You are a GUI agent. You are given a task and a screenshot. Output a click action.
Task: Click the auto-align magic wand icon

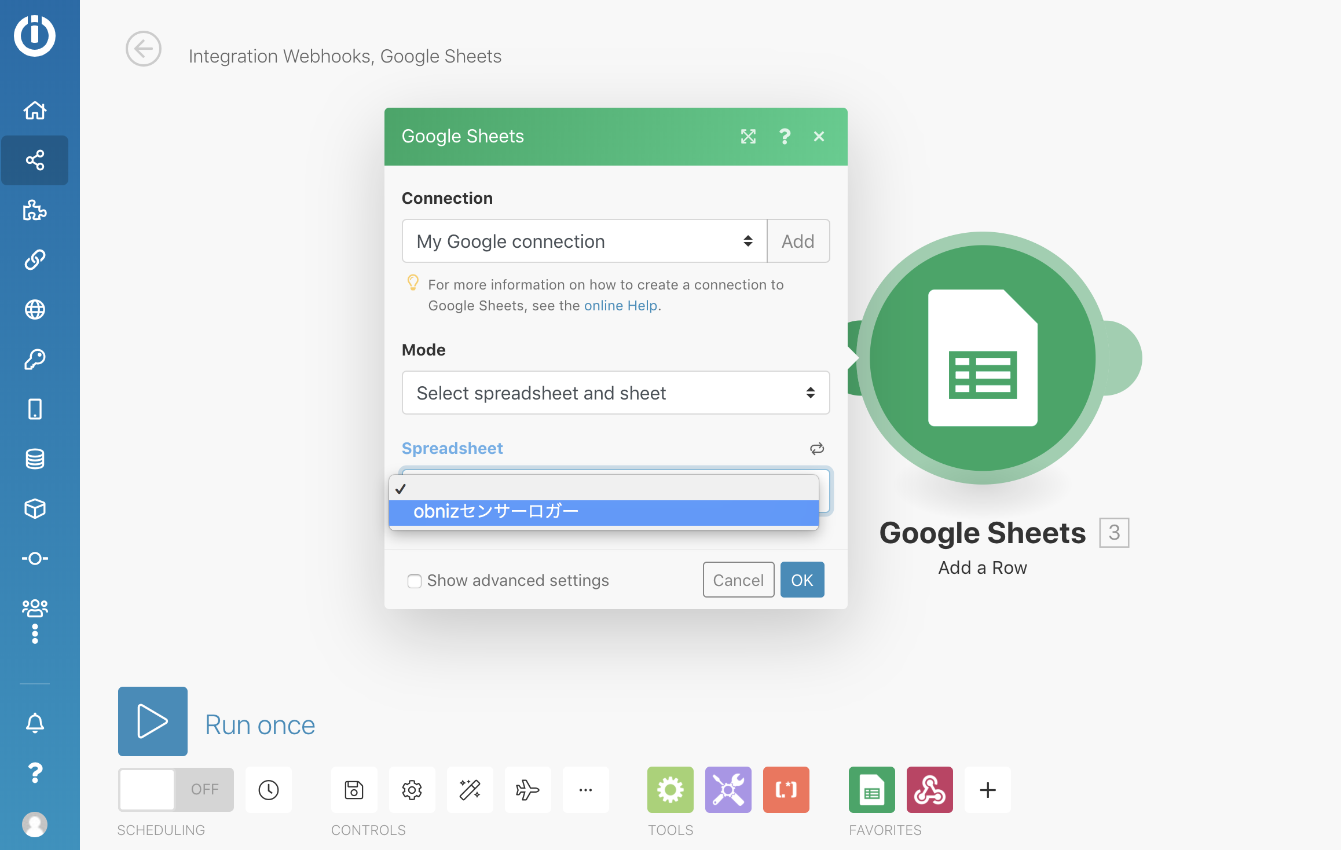pyautogui.click(x=470, y=790)
